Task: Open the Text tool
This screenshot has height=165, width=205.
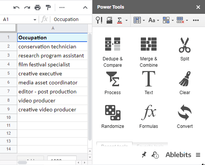Action: [x=149, y=83]
